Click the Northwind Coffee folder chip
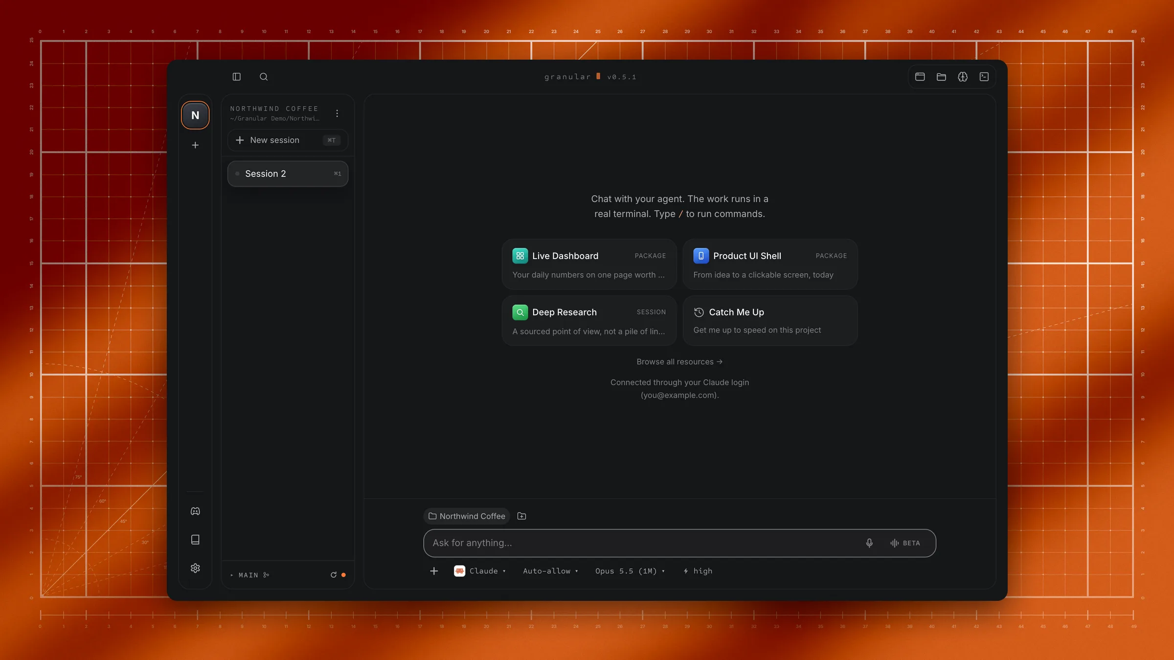The image size is (1174, 660). click(467, 516)
